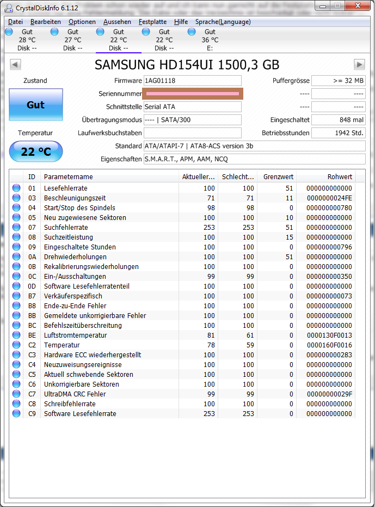
Task: Go to the previous disk arrow
Action: click(15, 64)
